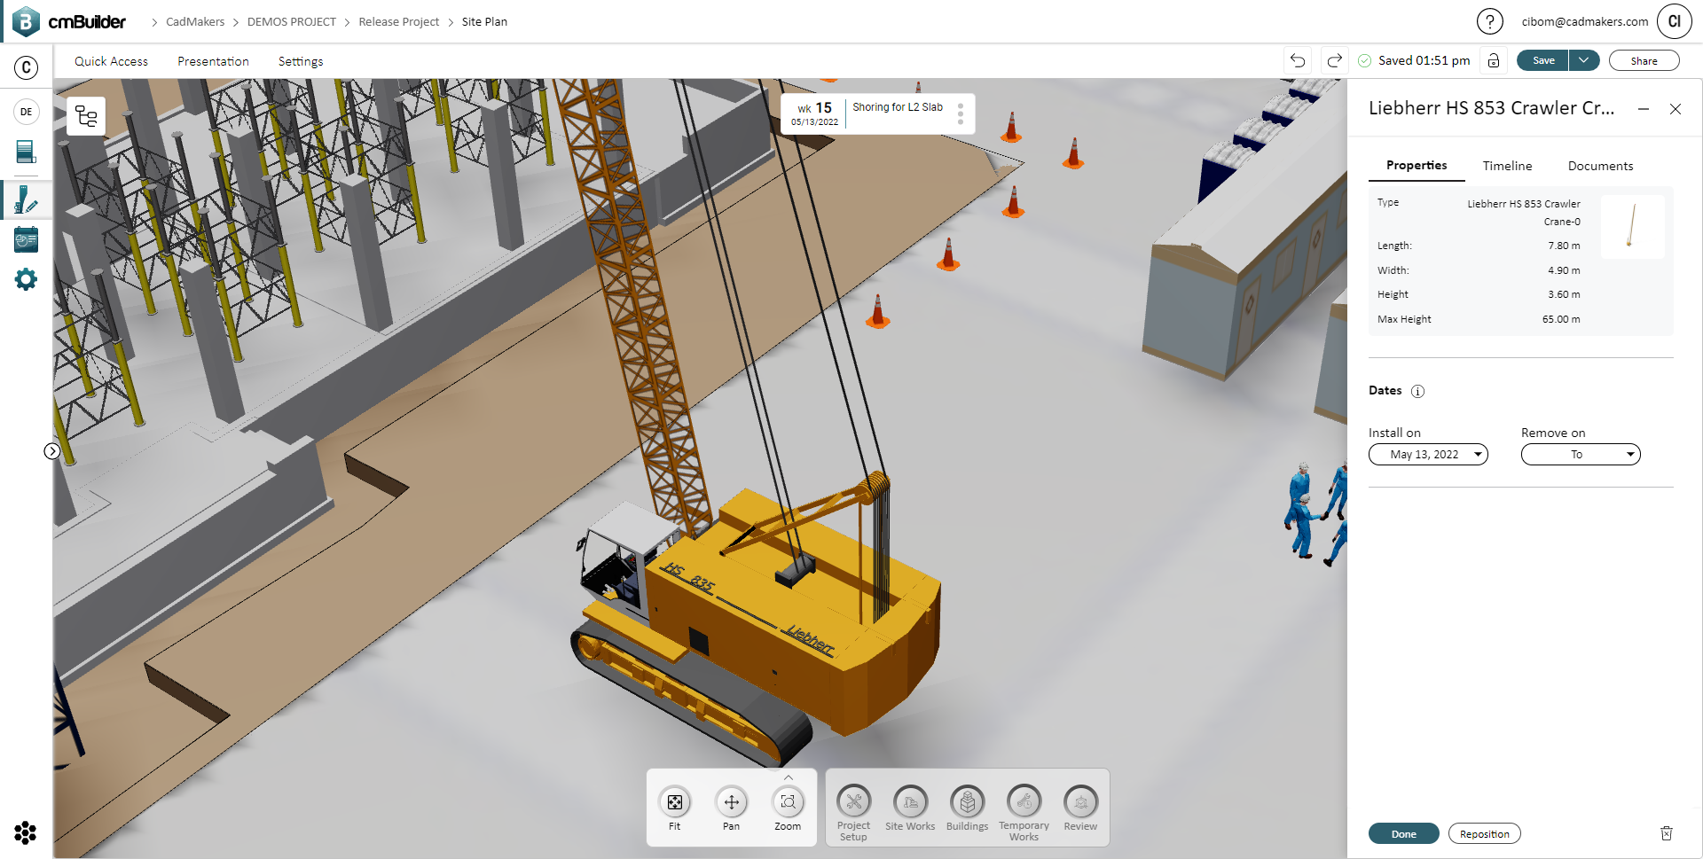This screenshot has width=1703, height=859.
Task: Click the Site Plan breadcrumb
Action: tap(484, 21)
